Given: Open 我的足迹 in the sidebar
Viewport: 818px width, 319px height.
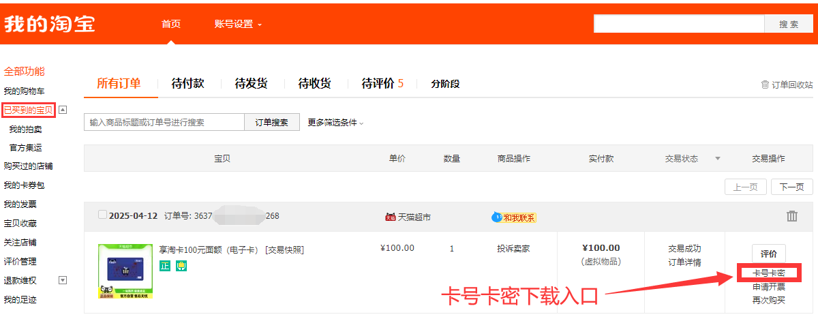Looking at the screenshot, I should pos(20,299).
